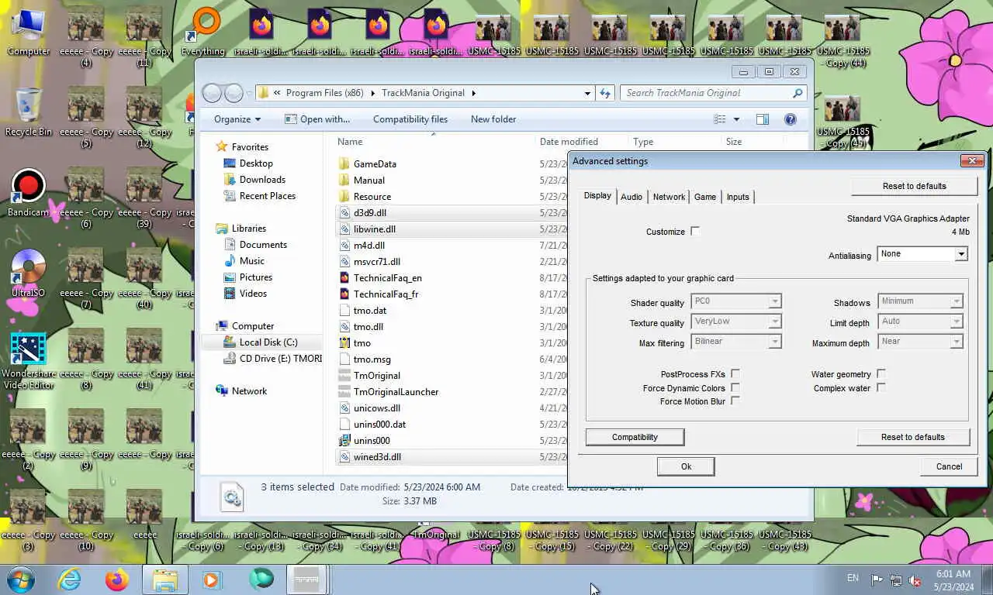
Task: Open Explorer help question mark icon
Action: (x=791, y=119)
